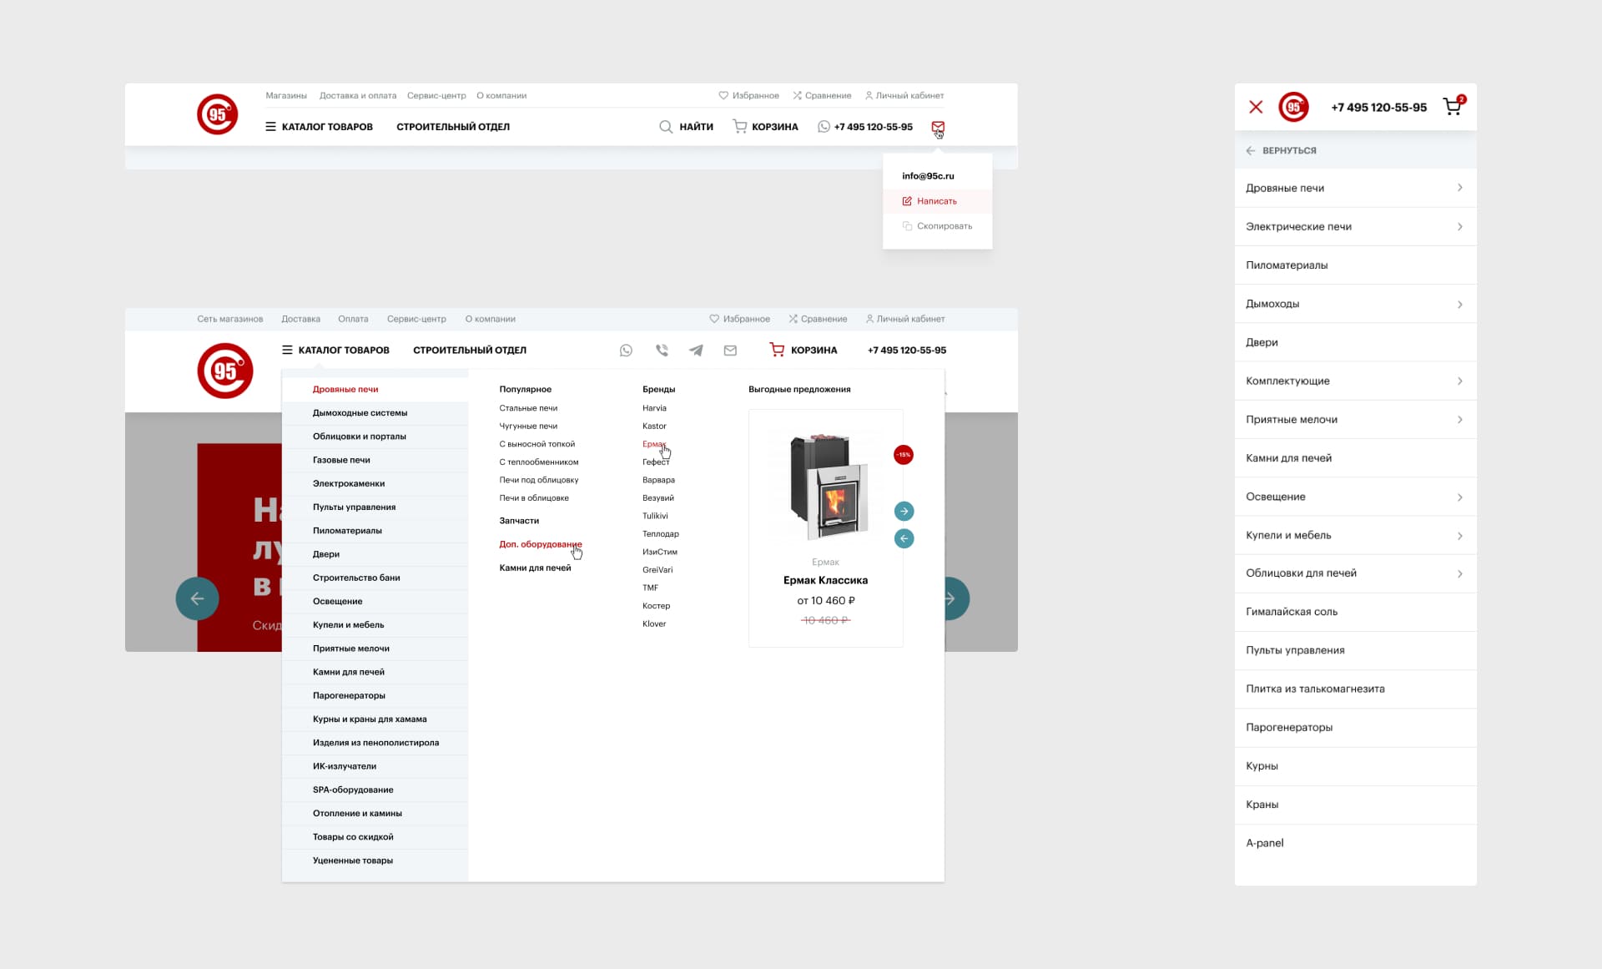This screenshot has height=969, width=1602.
Task: Select Дымоходные системы in catalog sidebar
Action: tap(360, 413)
